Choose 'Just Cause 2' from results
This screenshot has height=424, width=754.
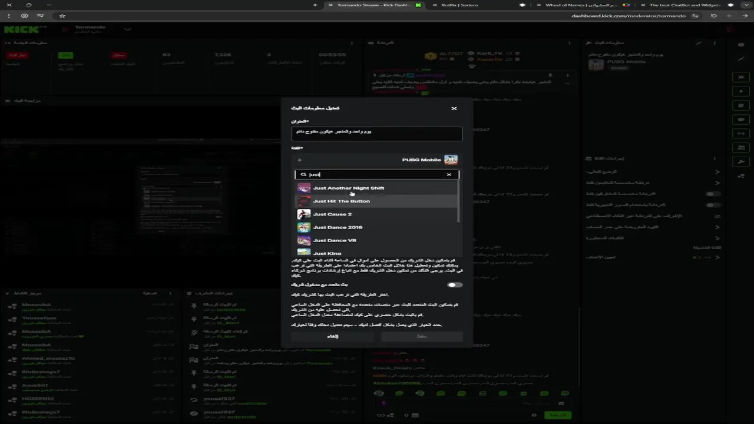(376, 214)
